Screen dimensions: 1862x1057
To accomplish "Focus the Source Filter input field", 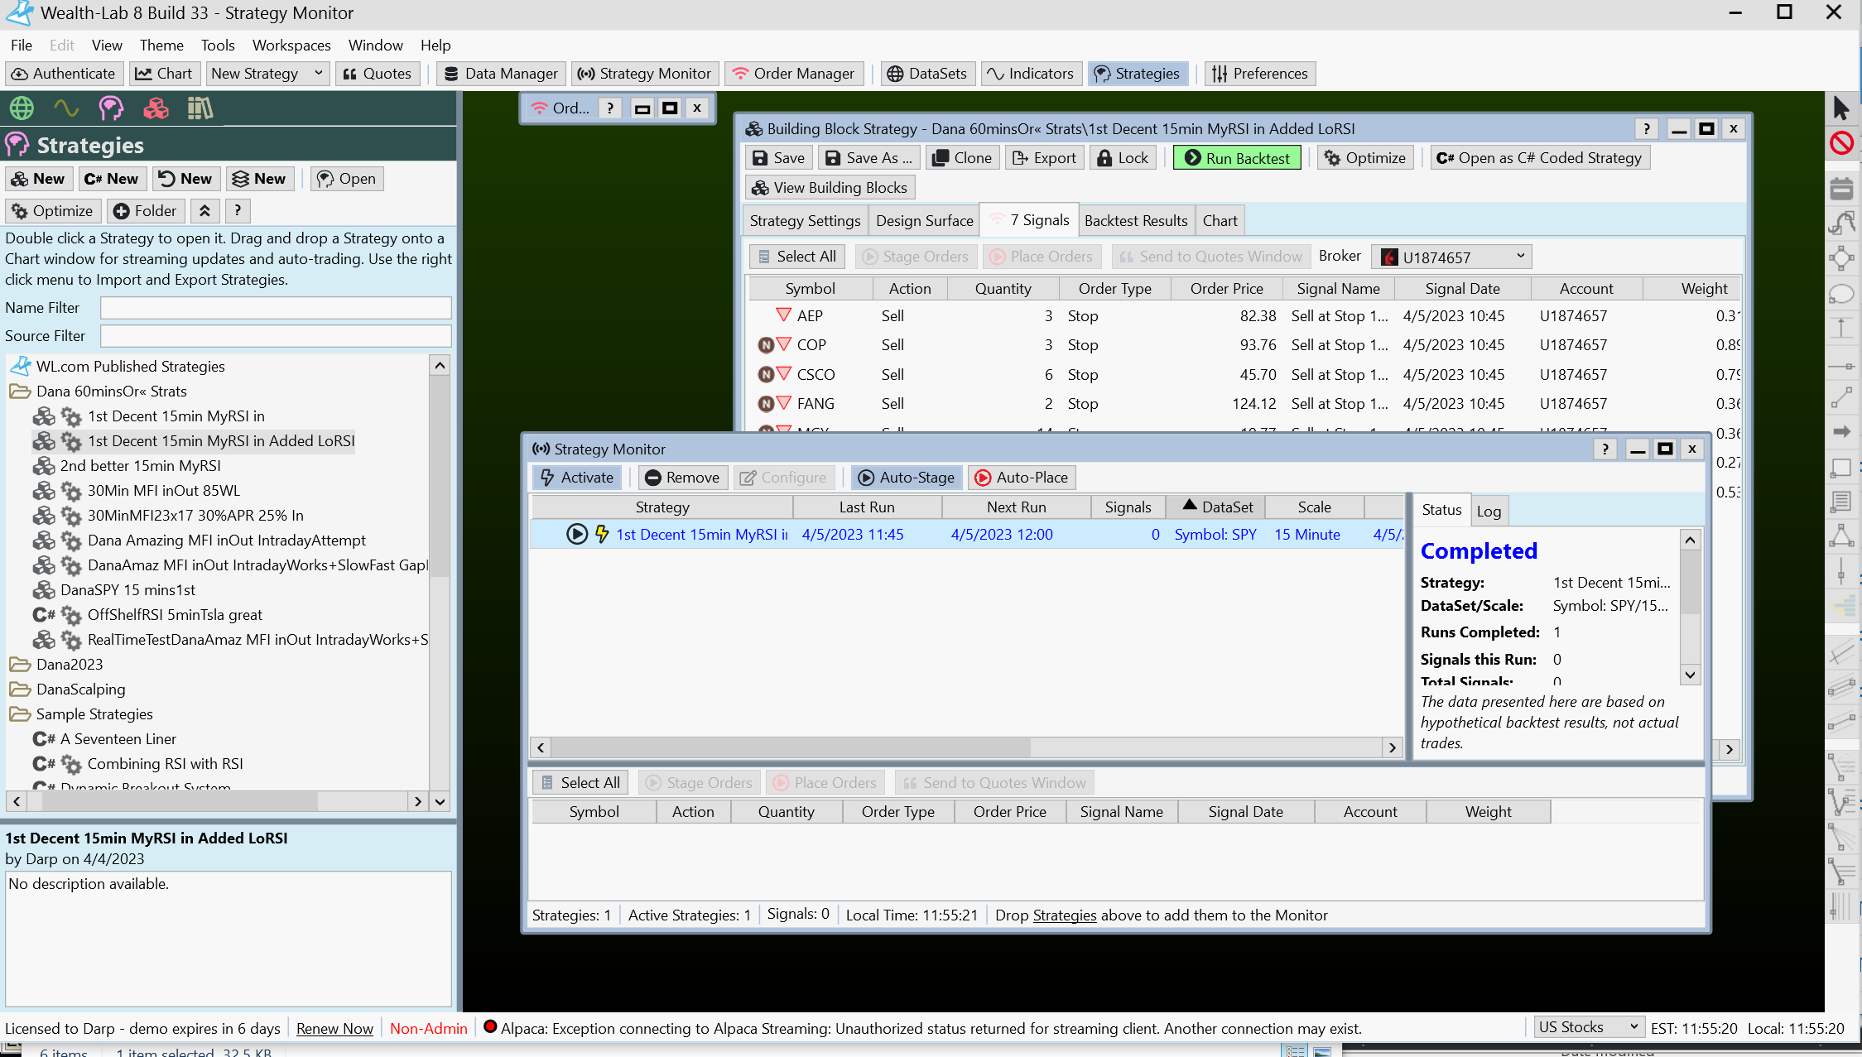I will point(276,336).
